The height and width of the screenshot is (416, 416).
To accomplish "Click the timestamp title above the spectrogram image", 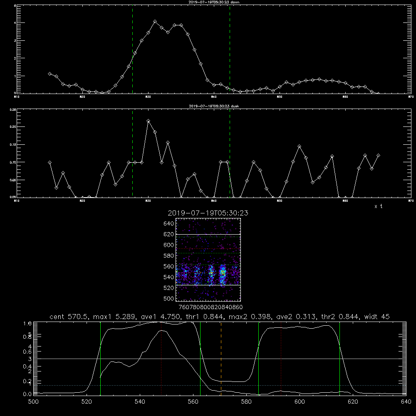I will coord(208,213).
